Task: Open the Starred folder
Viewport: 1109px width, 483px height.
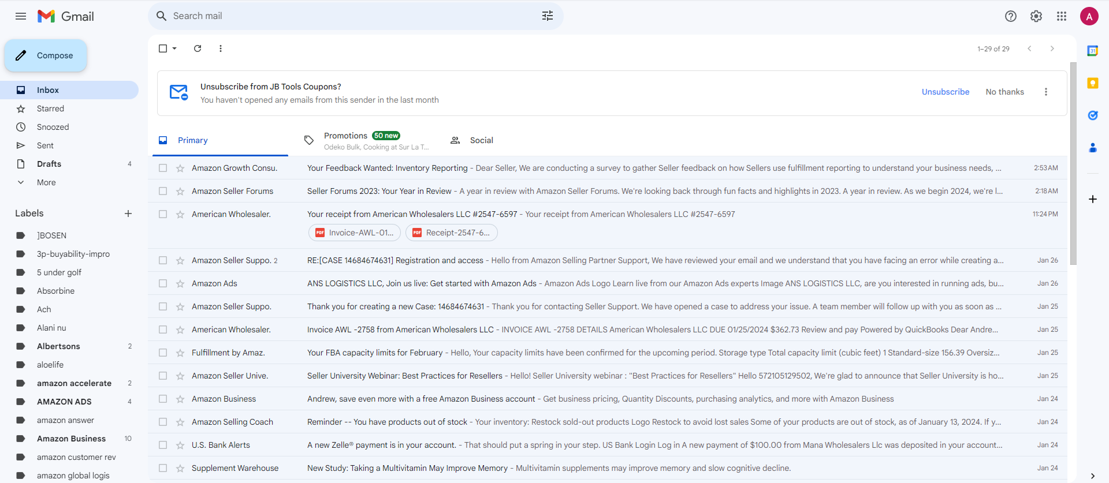Action: pos(69,108)
